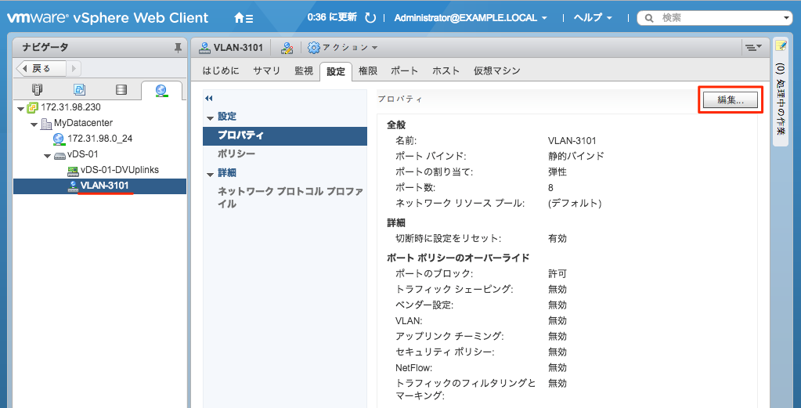Click the 弾性 port allocation value

click(557, 172)
